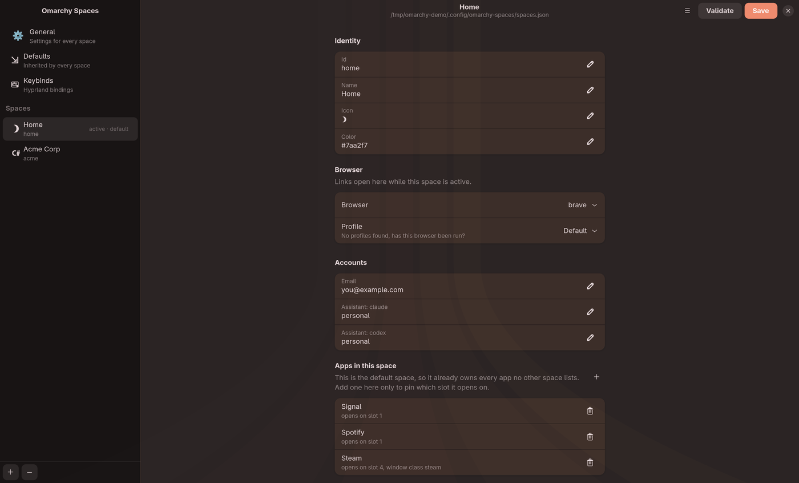The image size is (799, 483).
Task: Click the Hyprland bindings subtitle
Action: [48, 90]
